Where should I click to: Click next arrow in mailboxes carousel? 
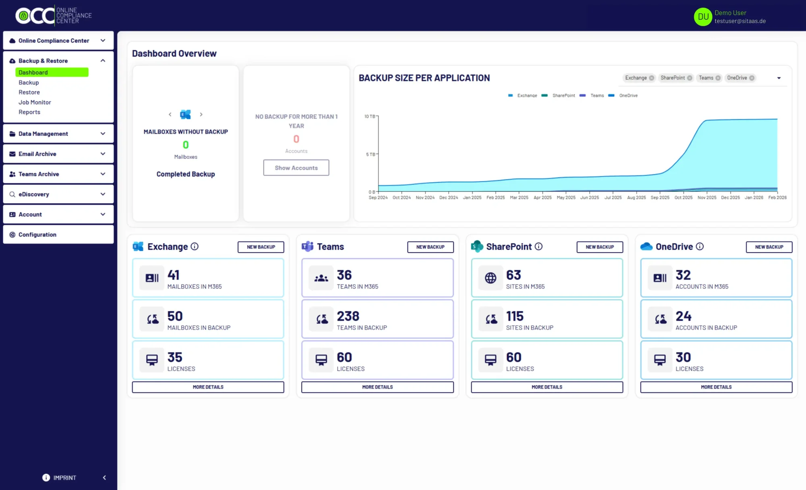click(201, 115)
